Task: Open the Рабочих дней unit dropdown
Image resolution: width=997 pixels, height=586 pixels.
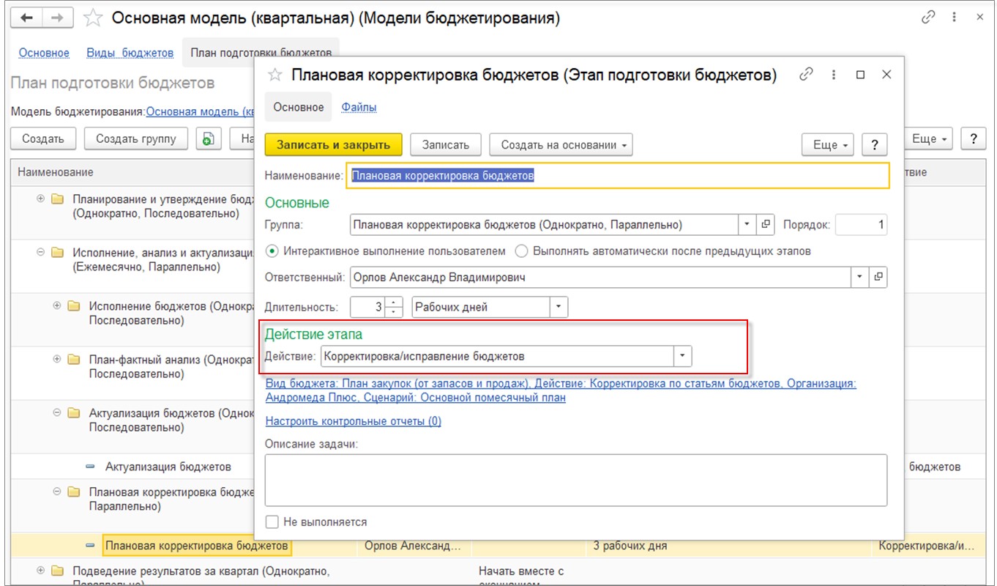Action: pyautogui.click(x=559, y=307)
